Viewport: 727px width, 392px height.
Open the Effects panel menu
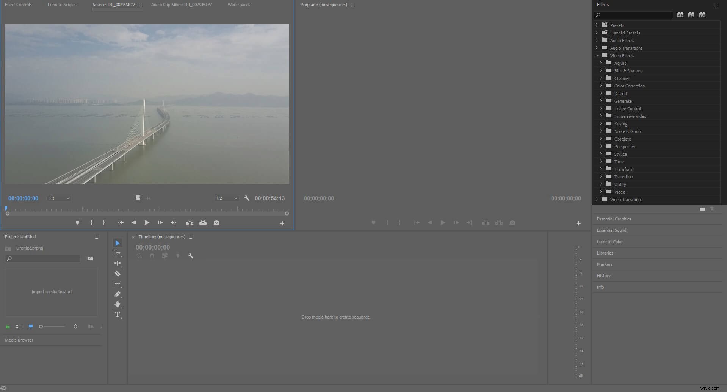pos(716,5)
